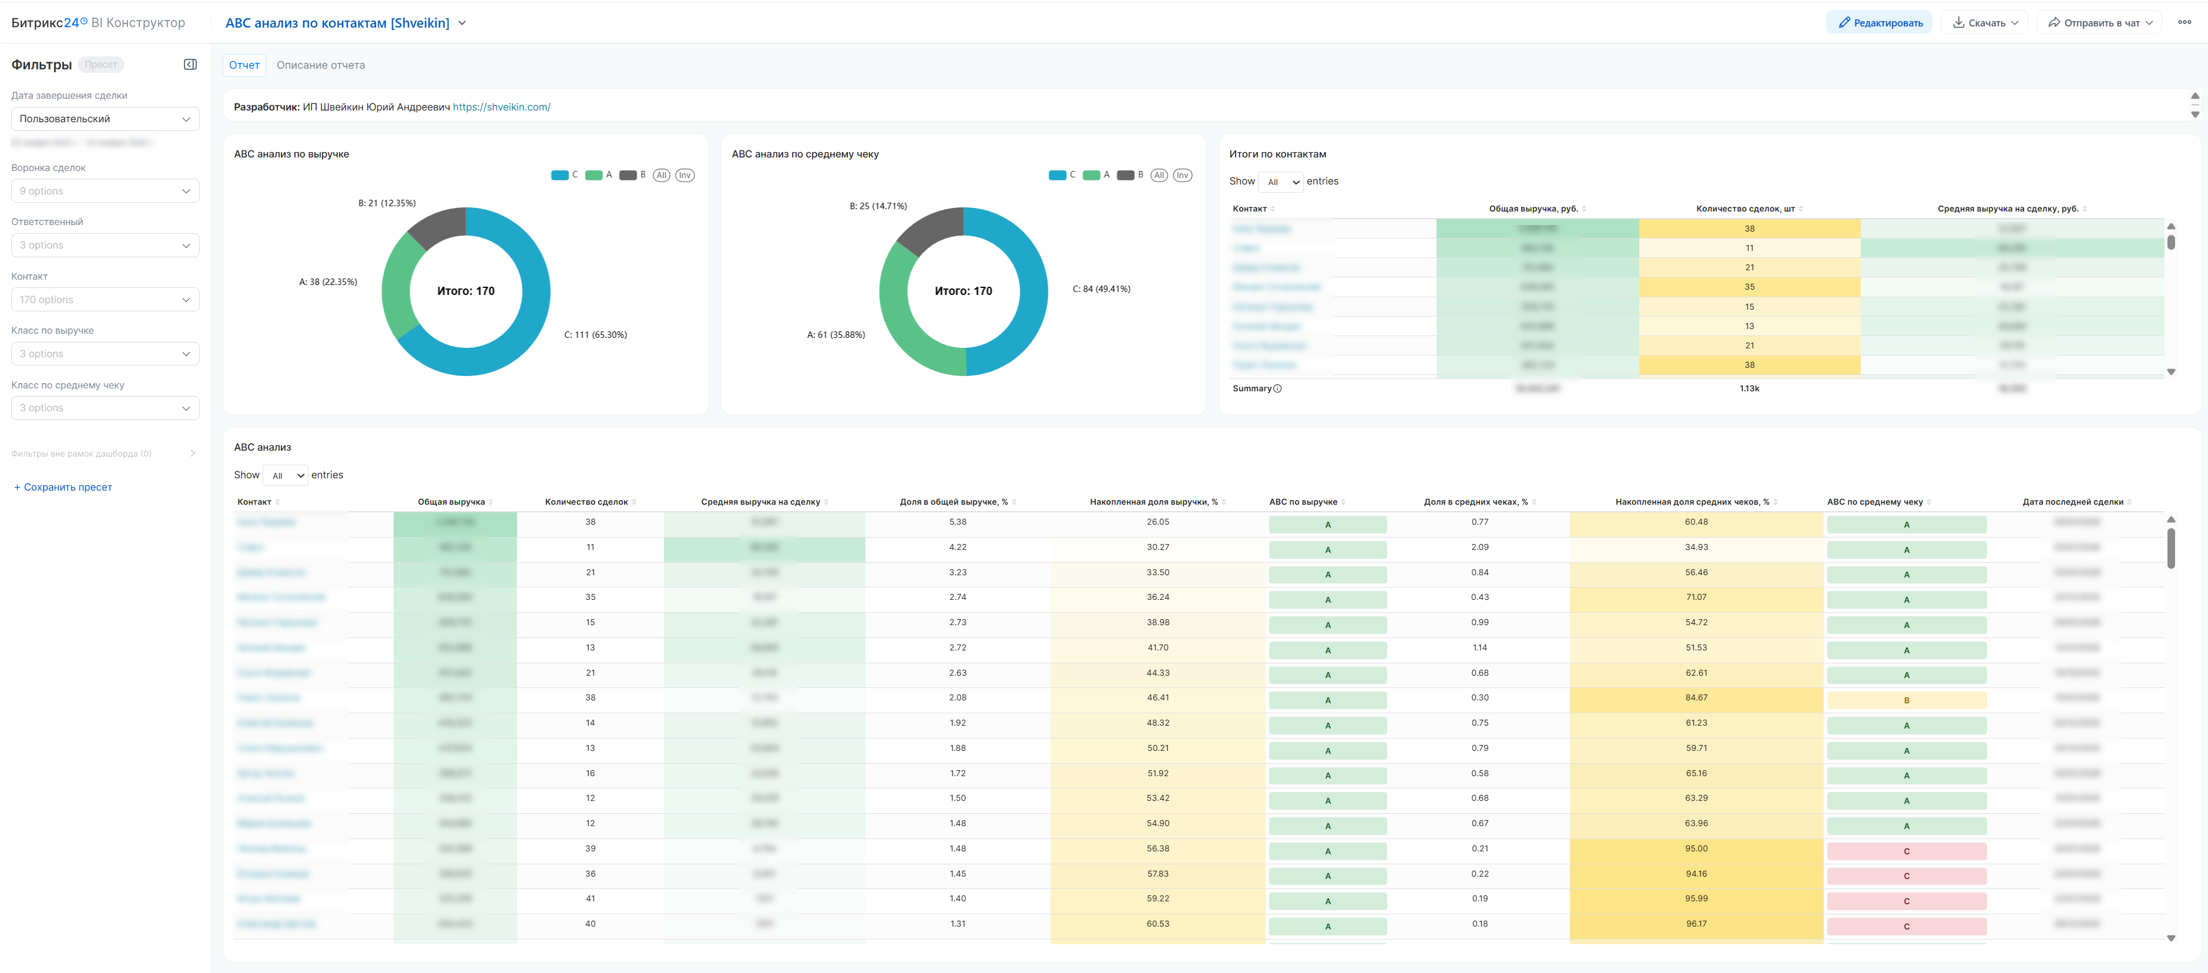Select the Отчет tab
Viewport: 2208px width, 973px height.
tap(243, 65)
